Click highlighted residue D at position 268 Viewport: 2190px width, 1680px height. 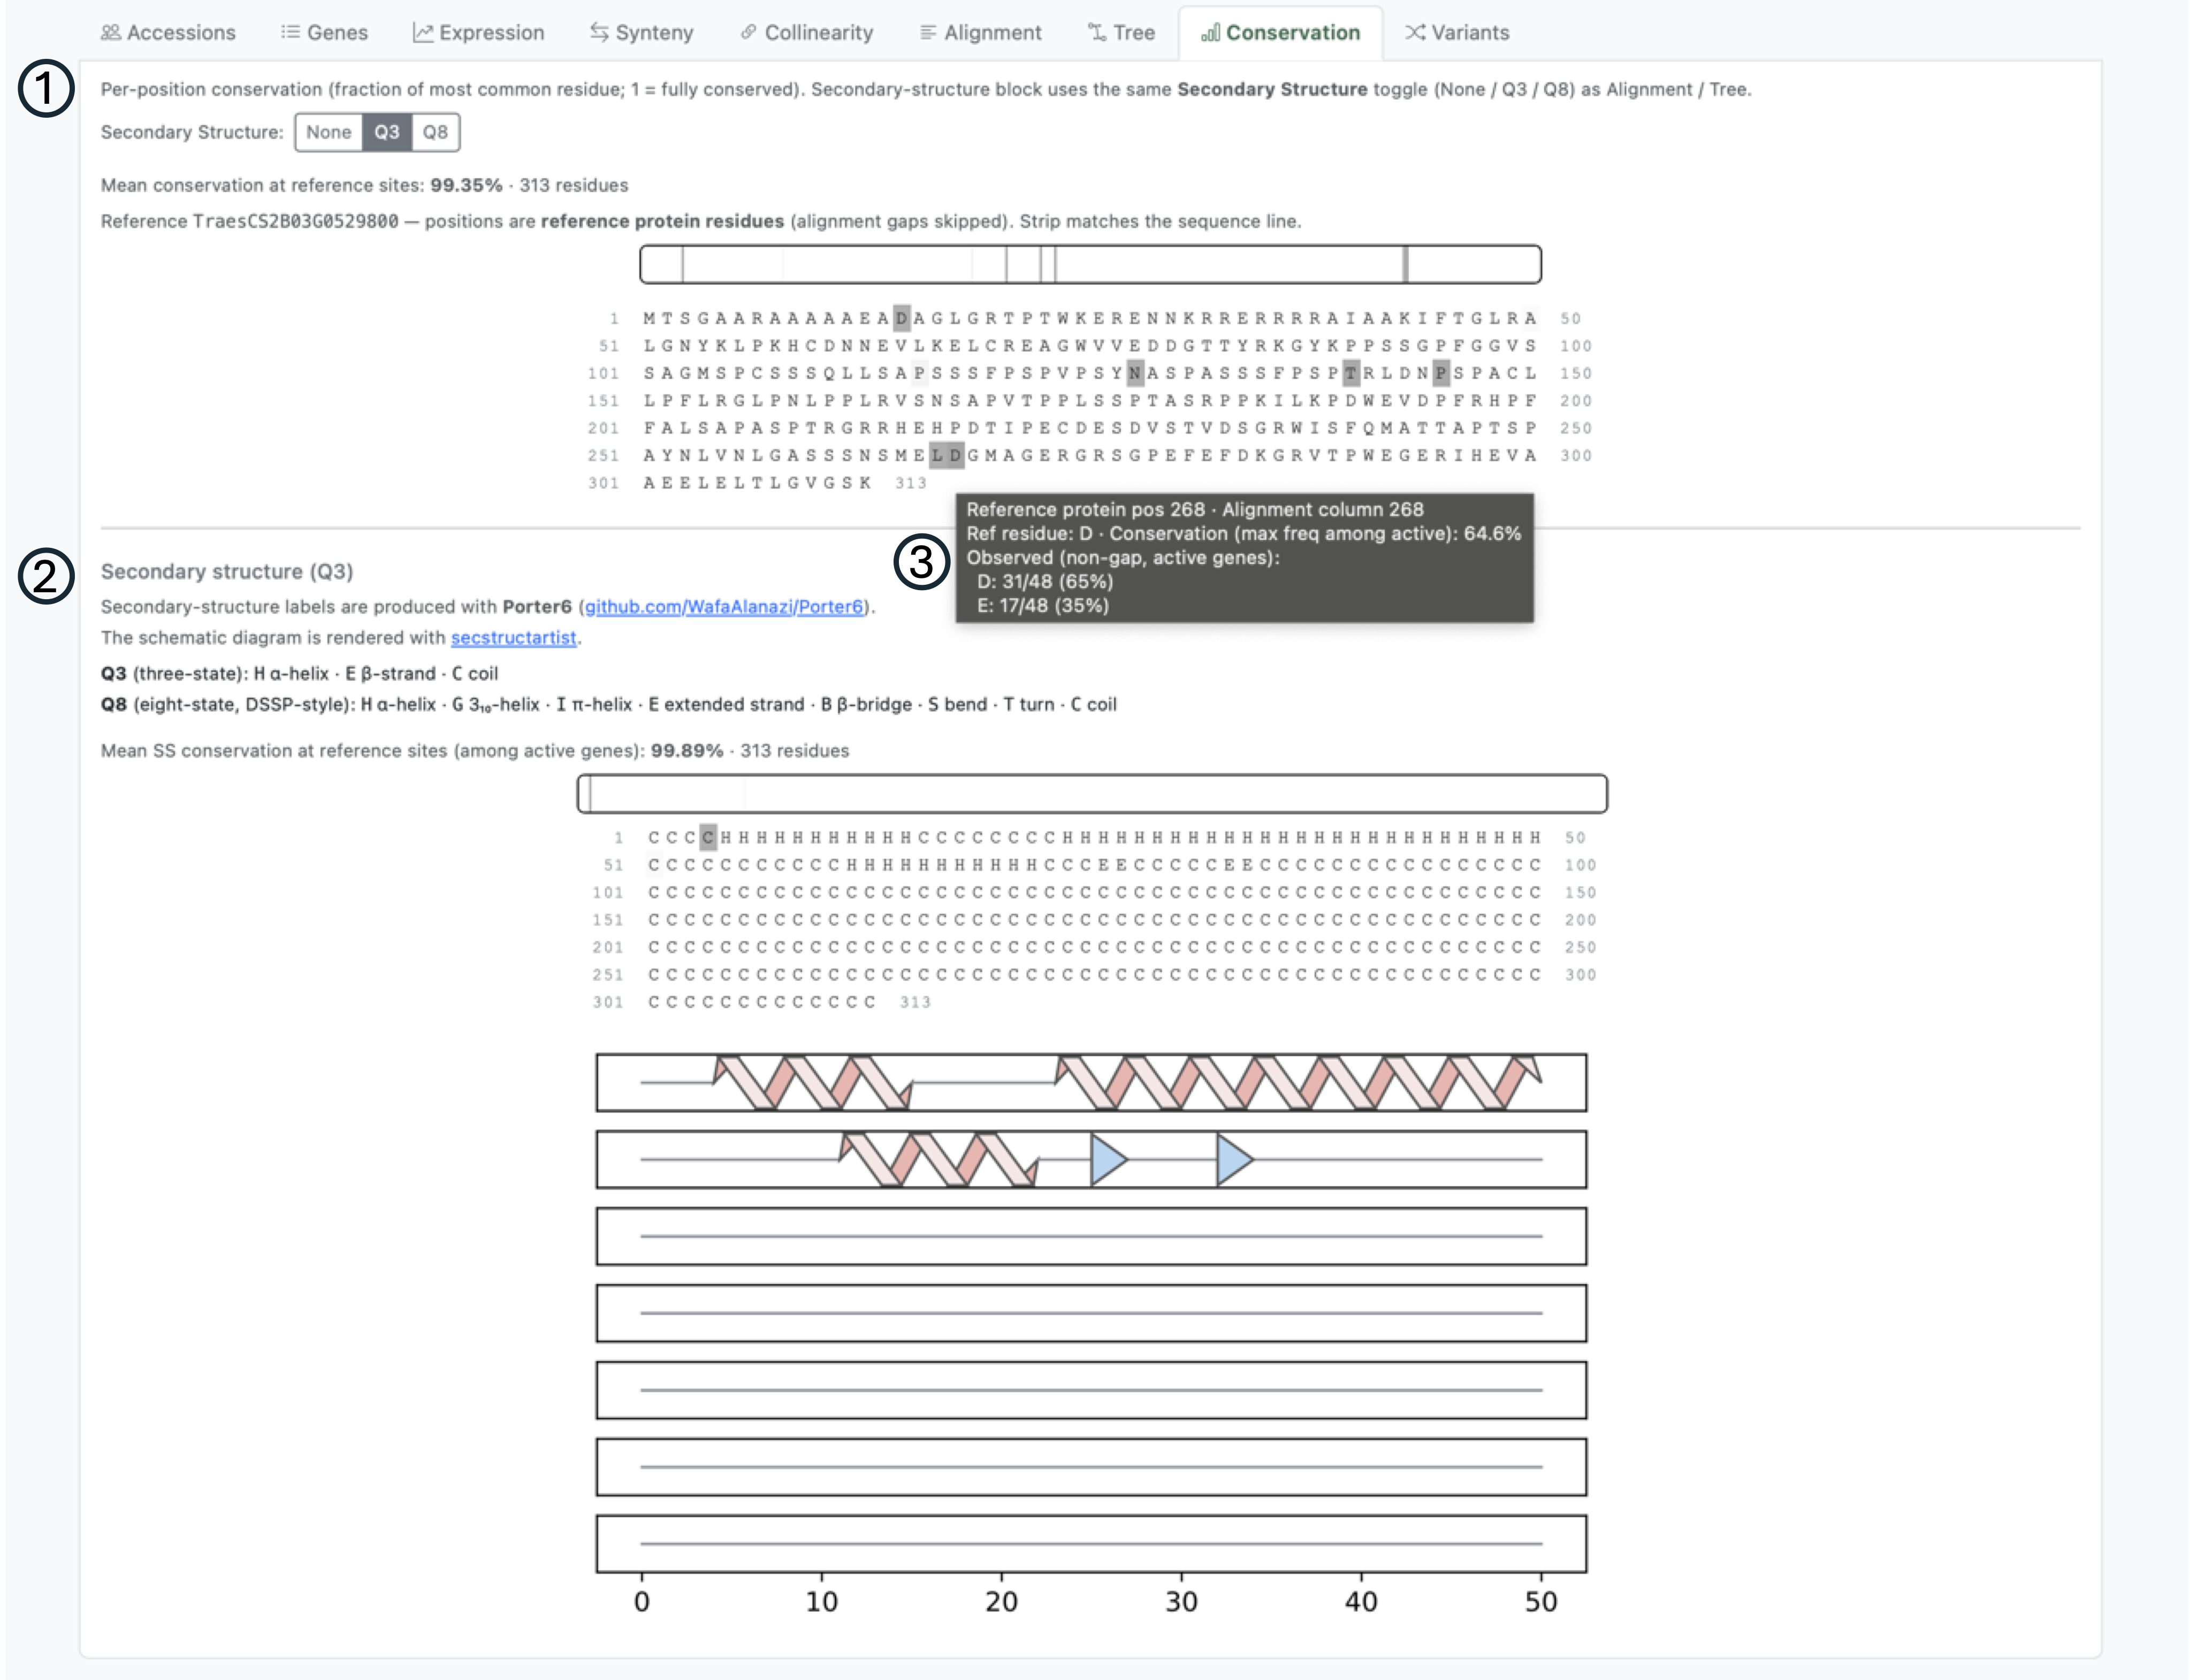[x=955, y=455]
